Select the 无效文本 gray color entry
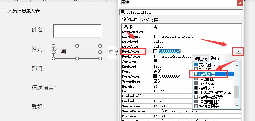This screenshot has height=121, width=255. point(214,83)
